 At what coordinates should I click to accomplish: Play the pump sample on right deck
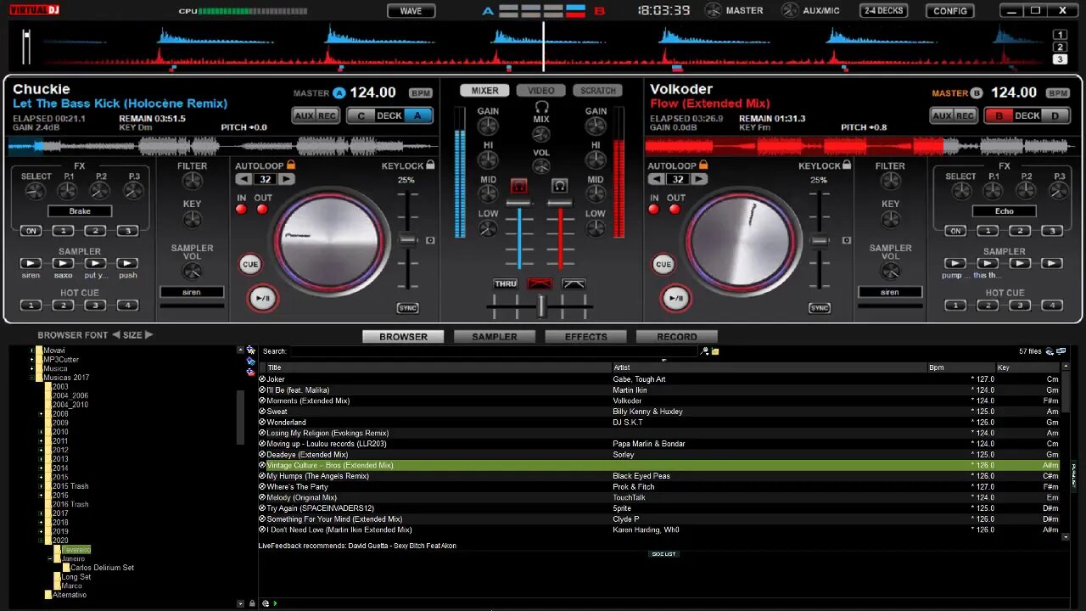click(x=955, y=264)
